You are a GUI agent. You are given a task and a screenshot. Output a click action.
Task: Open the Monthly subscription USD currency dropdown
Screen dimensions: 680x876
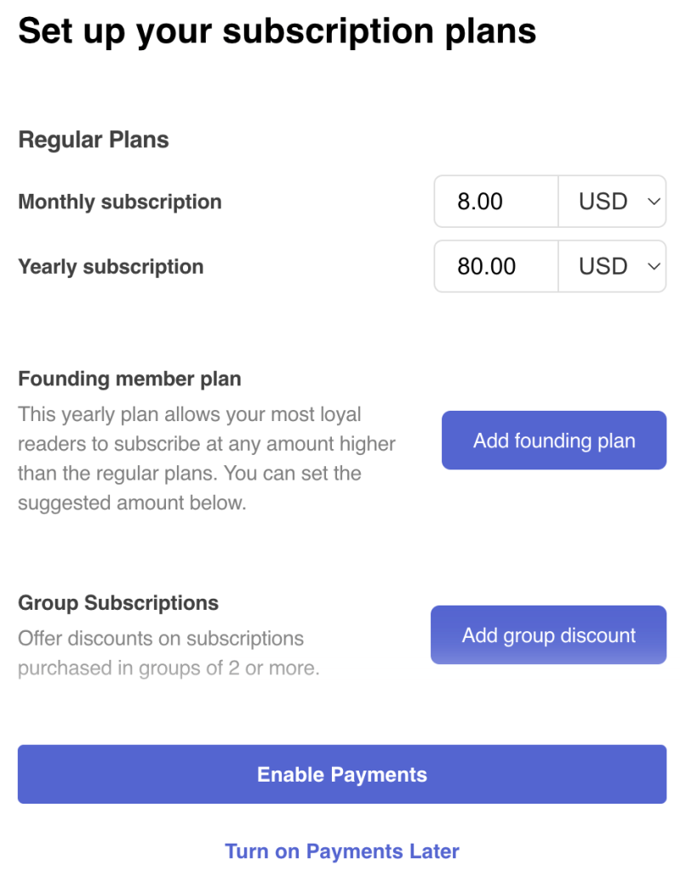click(x=612, y=202)
